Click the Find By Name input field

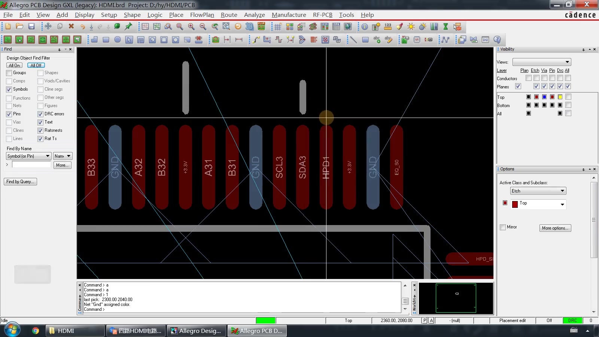(x=31, y=165)
